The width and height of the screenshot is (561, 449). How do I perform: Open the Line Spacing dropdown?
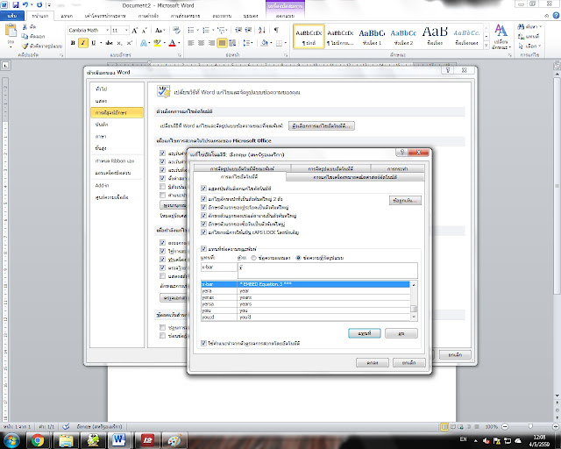pos(247,43)
